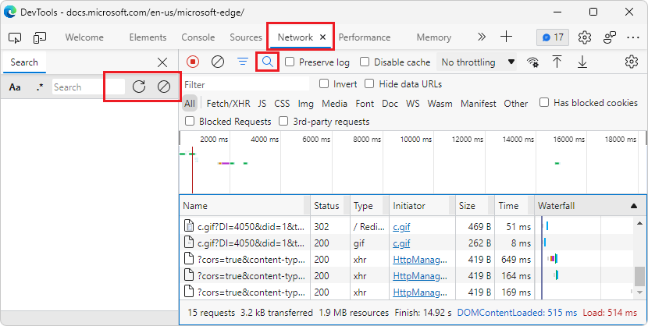This screenshot has width=648, height=326.
Task: Expand more tabs chevron
Action: (x=482, y=37)
